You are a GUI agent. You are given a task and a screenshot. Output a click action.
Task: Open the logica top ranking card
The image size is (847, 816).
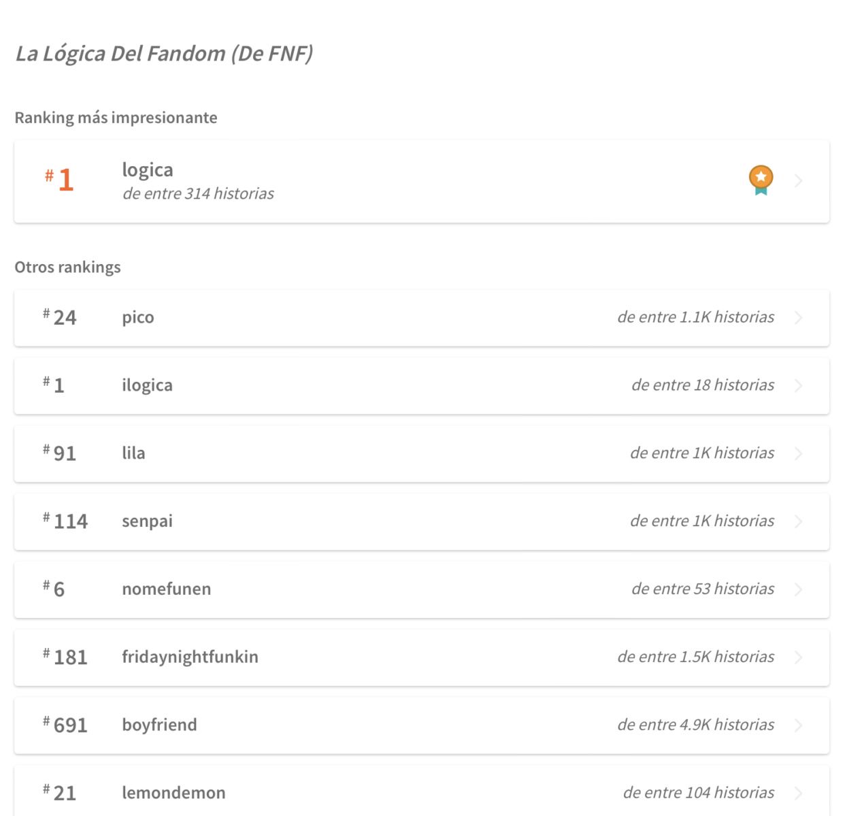coord(422,182)
